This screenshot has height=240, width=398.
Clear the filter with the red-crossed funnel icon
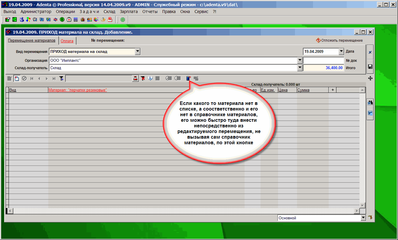143,78
